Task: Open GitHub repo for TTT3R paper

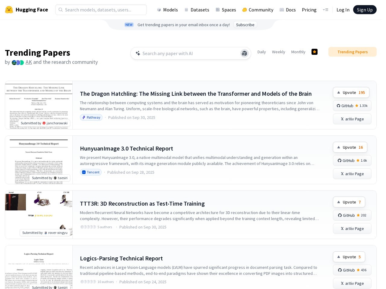Action: pyautogui.click(x=352, y=215)
